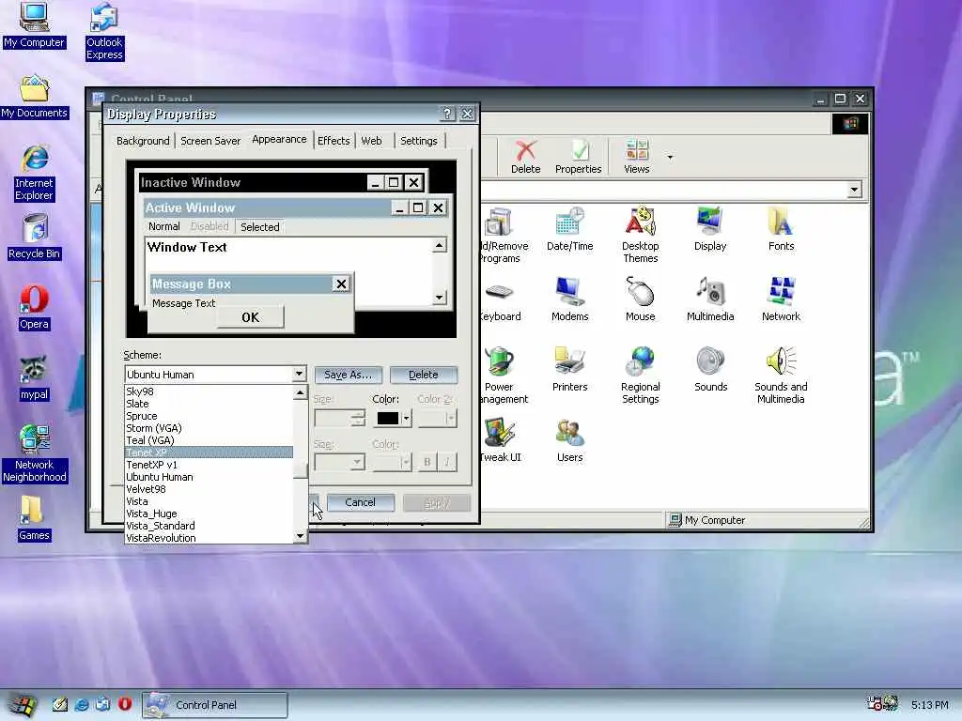
Task: Select Velvet98 scheme
Action: [209, 489]
